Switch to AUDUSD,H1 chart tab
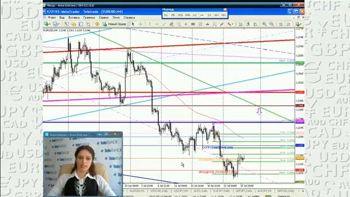This screenshot has height=197, width=350. click(137, 191)
